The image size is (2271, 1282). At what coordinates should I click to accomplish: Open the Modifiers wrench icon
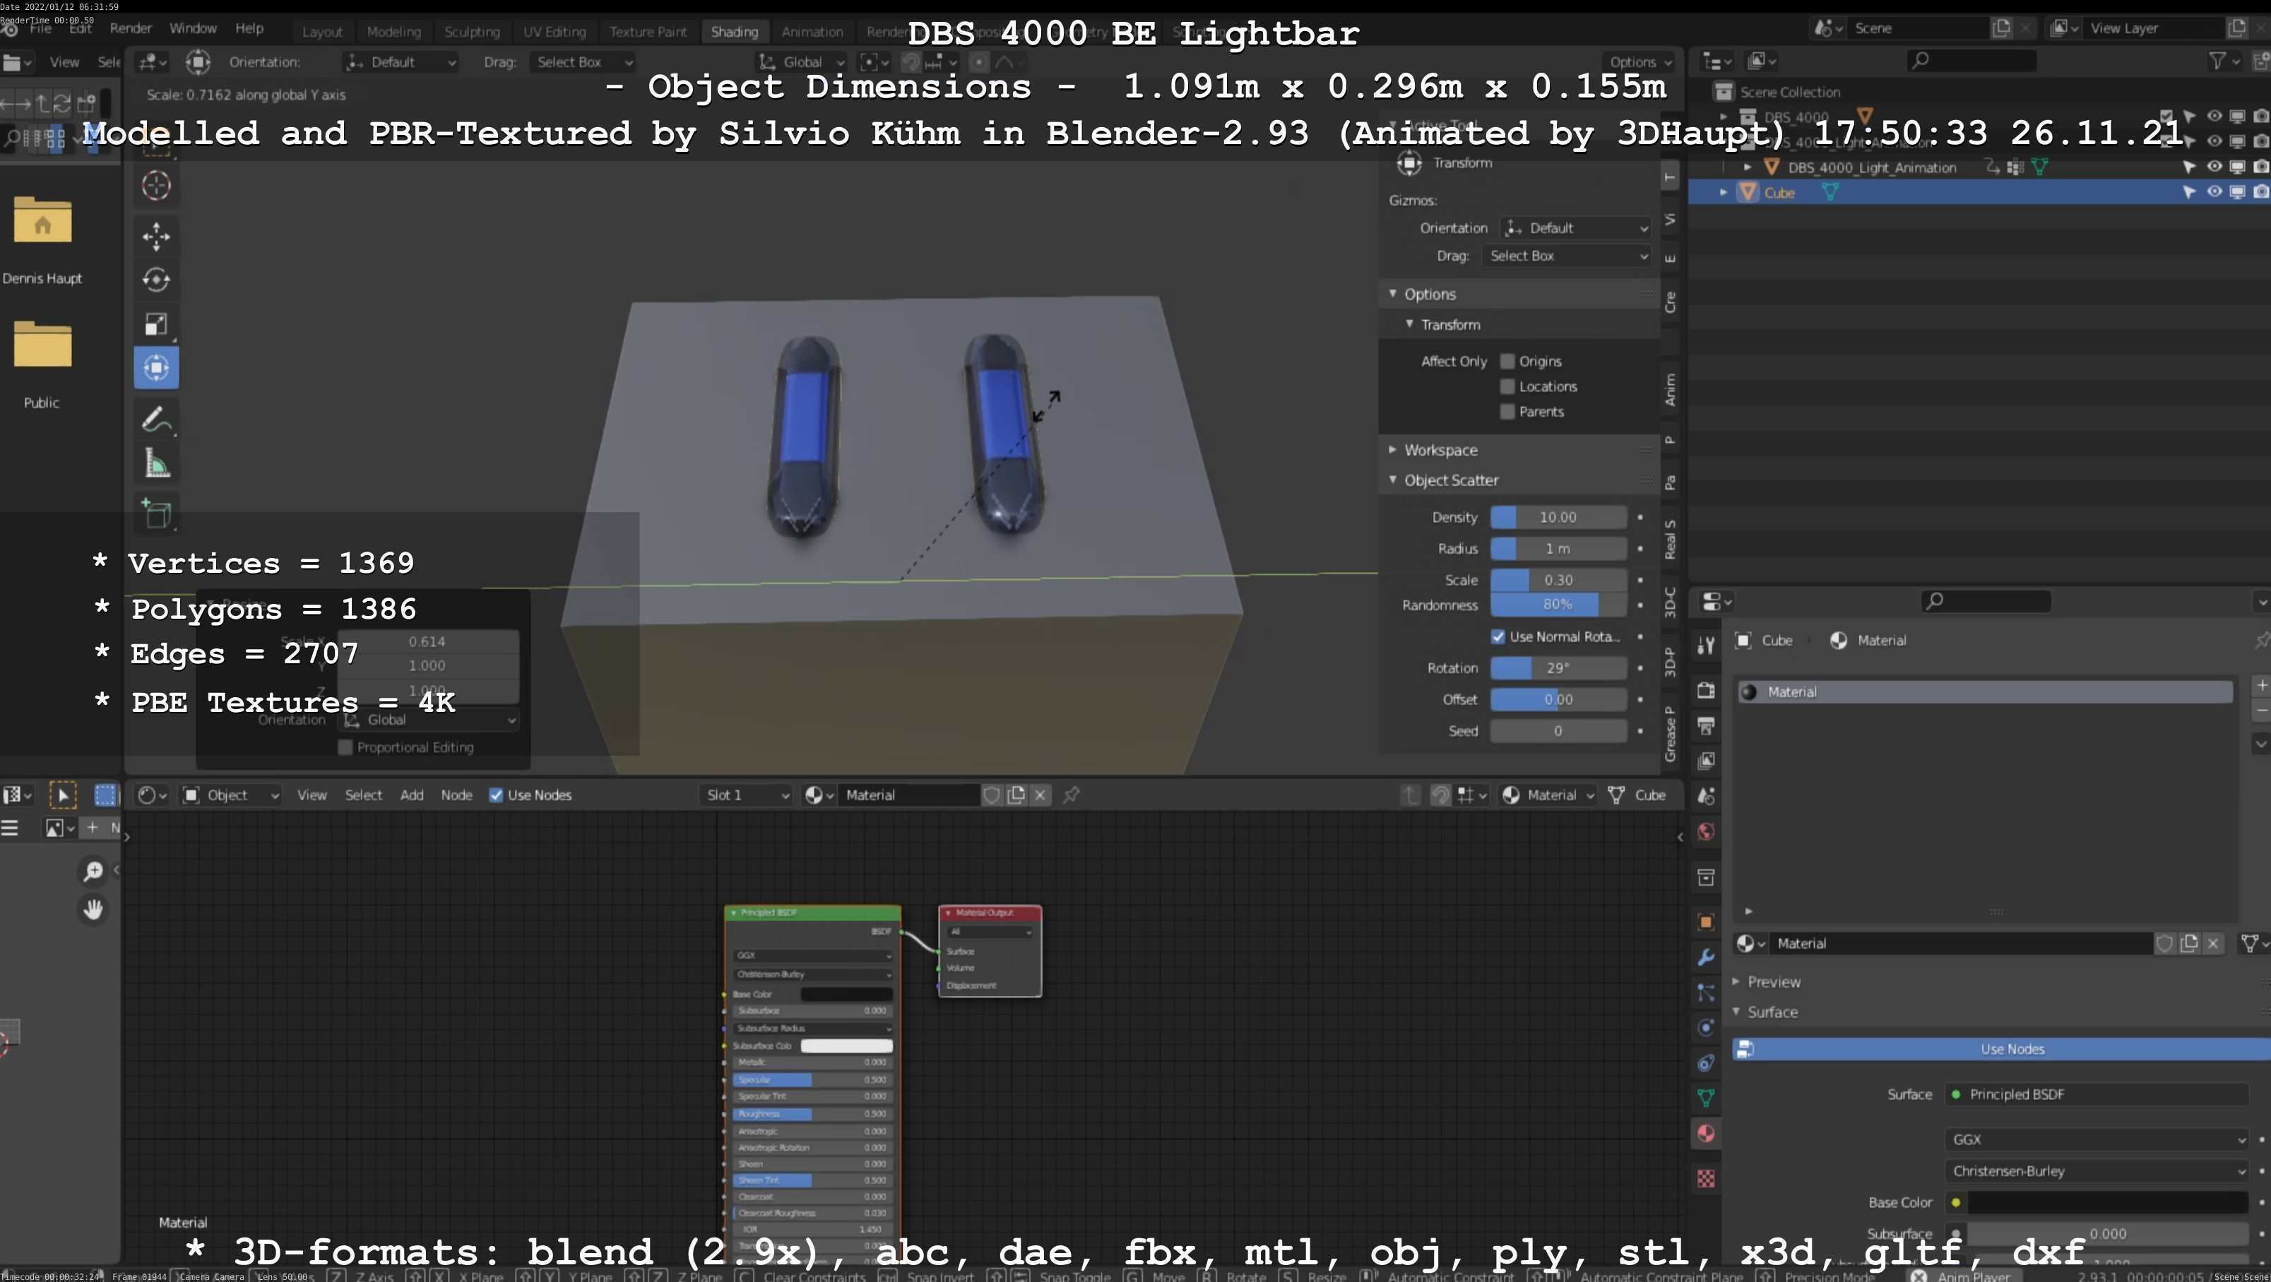(1706, 958)
